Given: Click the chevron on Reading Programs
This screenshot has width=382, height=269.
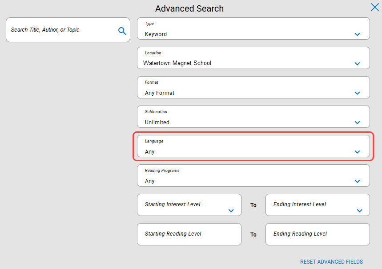Looking at the screenshot, I should coord(357,181).
